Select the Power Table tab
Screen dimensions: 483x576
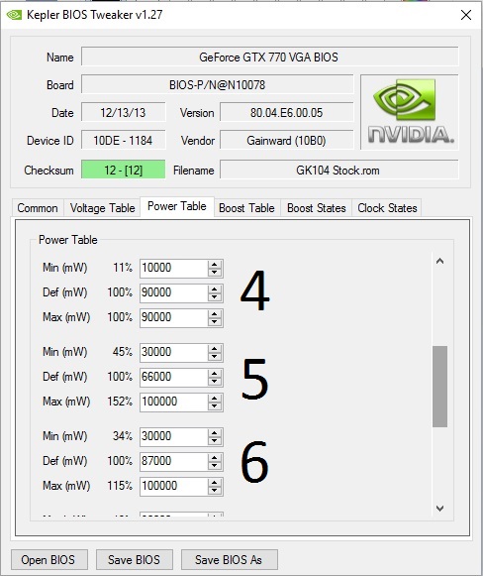tap(177, 206)
